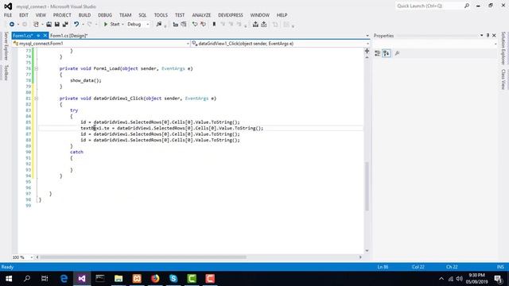Close the Form1.cs editor tab
The height and width of the screenshot is (286, 509).
(x=45, y=36)
